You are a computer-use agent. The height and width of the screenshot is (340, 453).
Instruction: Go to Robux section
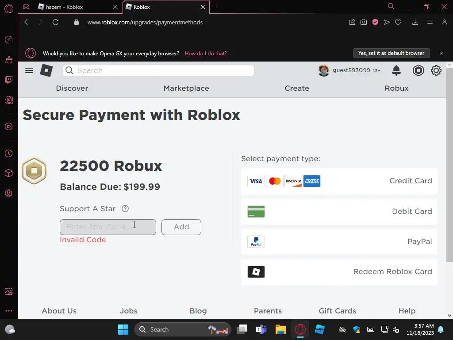396,88
